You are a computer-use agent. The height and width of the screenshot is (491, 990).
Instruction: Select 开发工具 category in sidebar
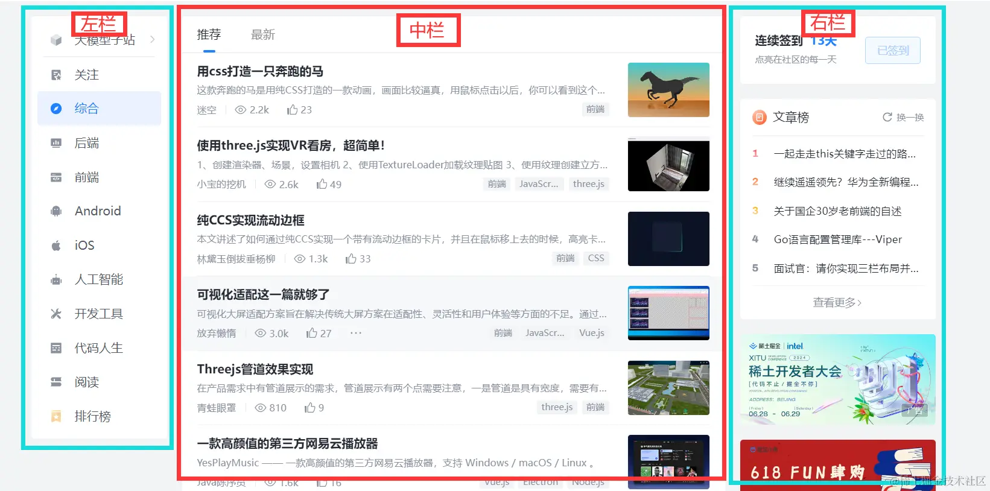pyautogui.click(x=99, y=314)
